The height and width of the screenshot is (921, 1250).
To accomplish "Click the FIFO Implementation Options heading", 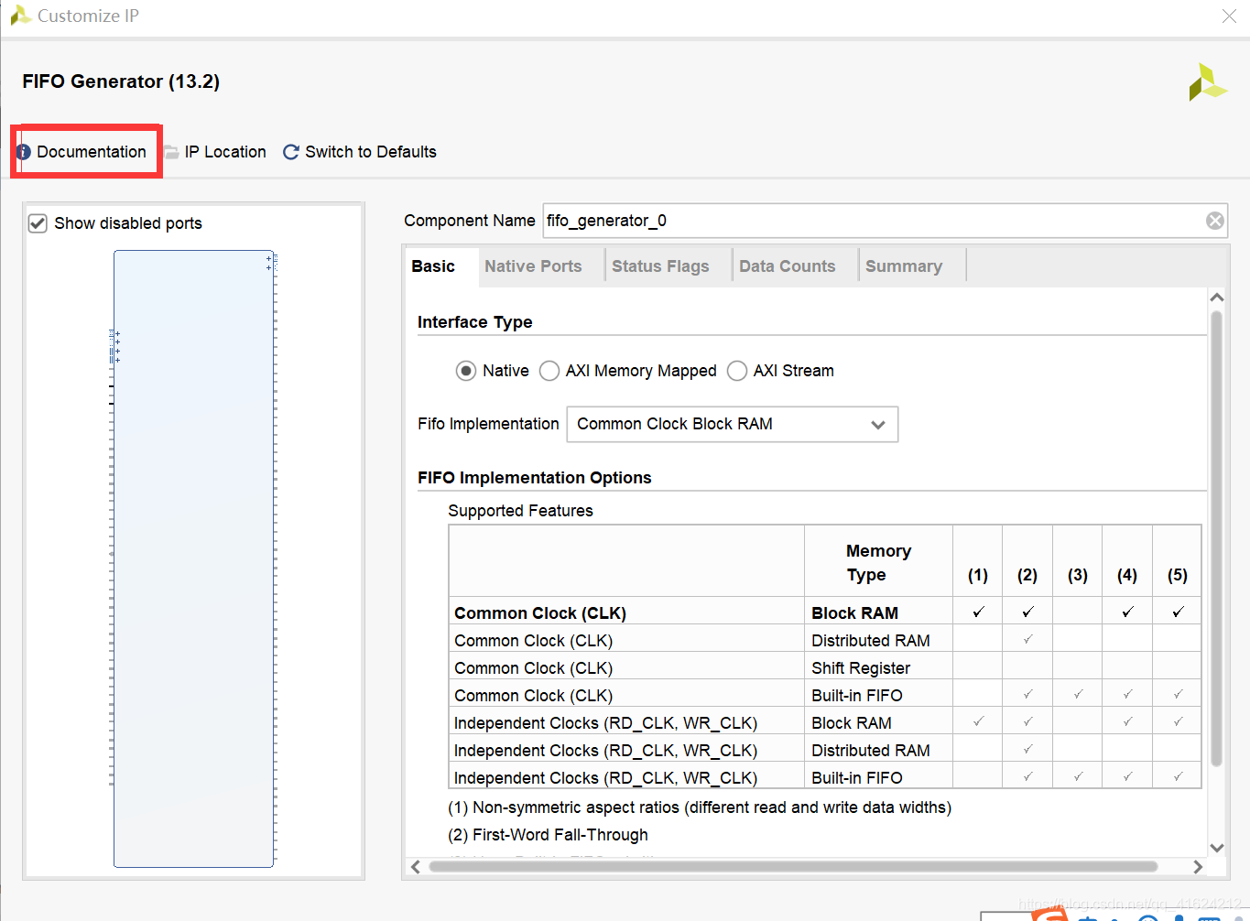I will click(x=535, y=478).
